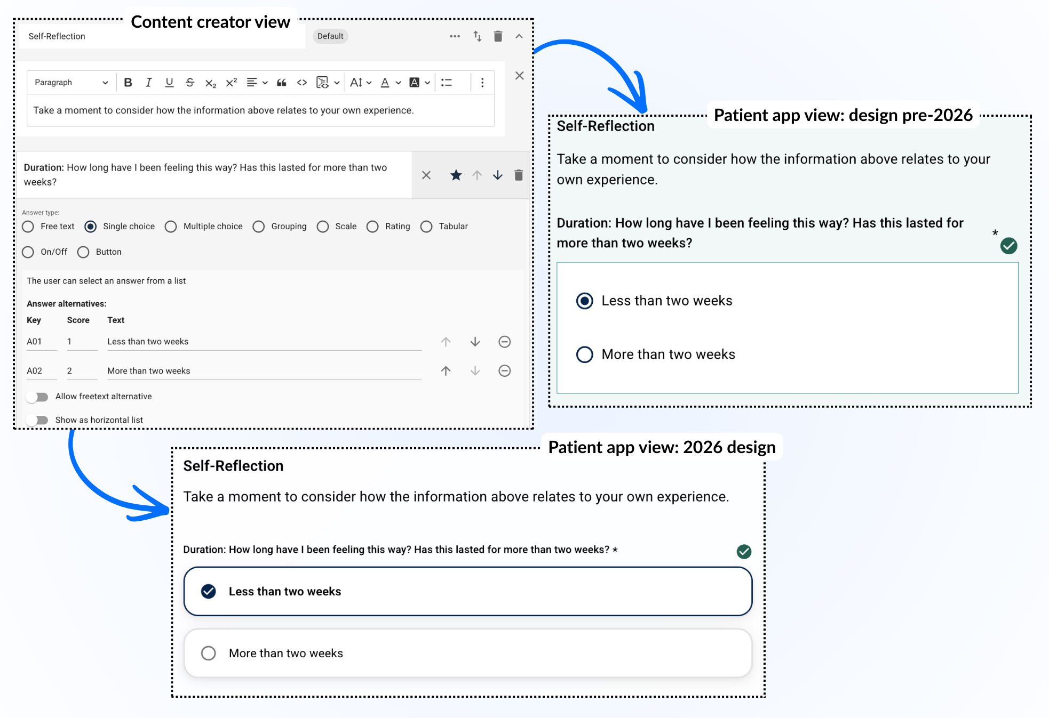
Task: Collapse the Self-Reflection section with the chevron
Action: 519,36
